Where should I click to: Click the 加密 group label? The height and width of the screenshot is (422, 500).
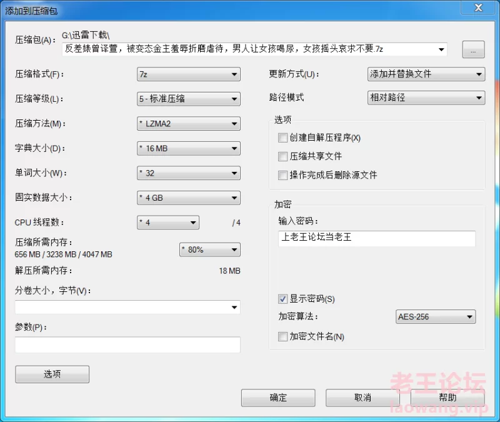coord(283,204)
